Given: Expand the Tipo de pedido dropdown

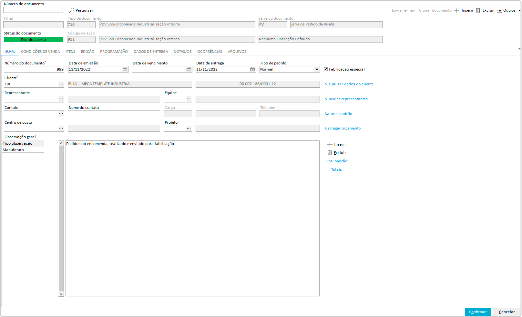Looking at the screenshot, I should [x=317, y=69].
